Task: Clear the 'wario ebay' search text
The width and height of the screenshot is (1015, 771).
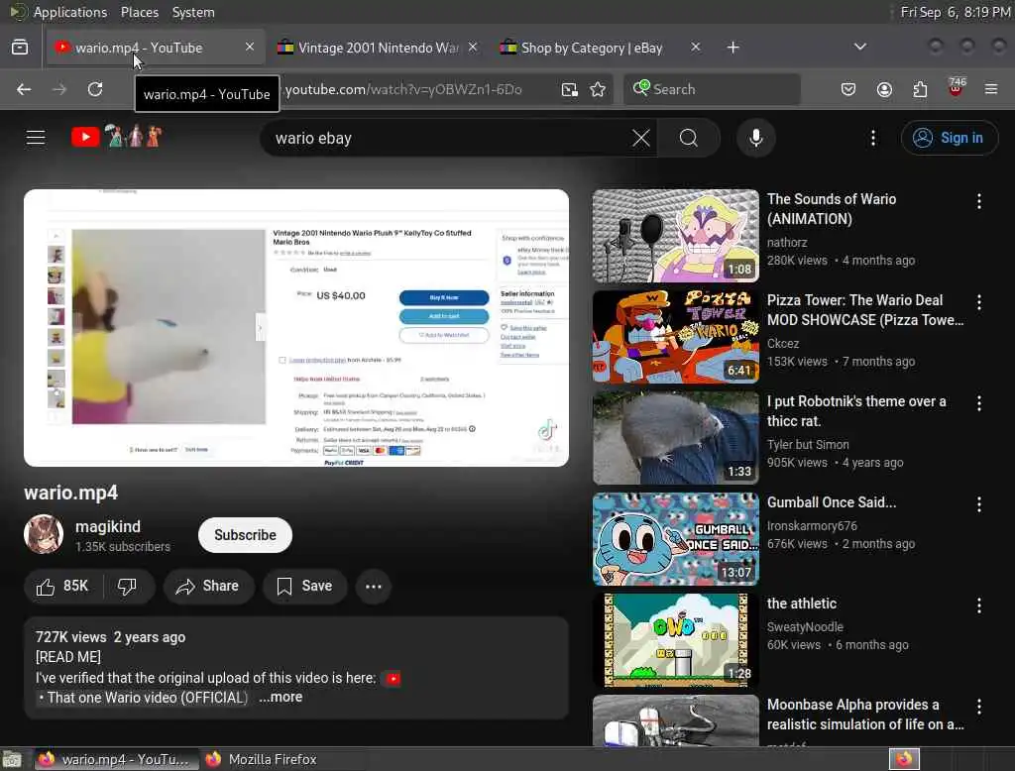Action: point(640,138)
